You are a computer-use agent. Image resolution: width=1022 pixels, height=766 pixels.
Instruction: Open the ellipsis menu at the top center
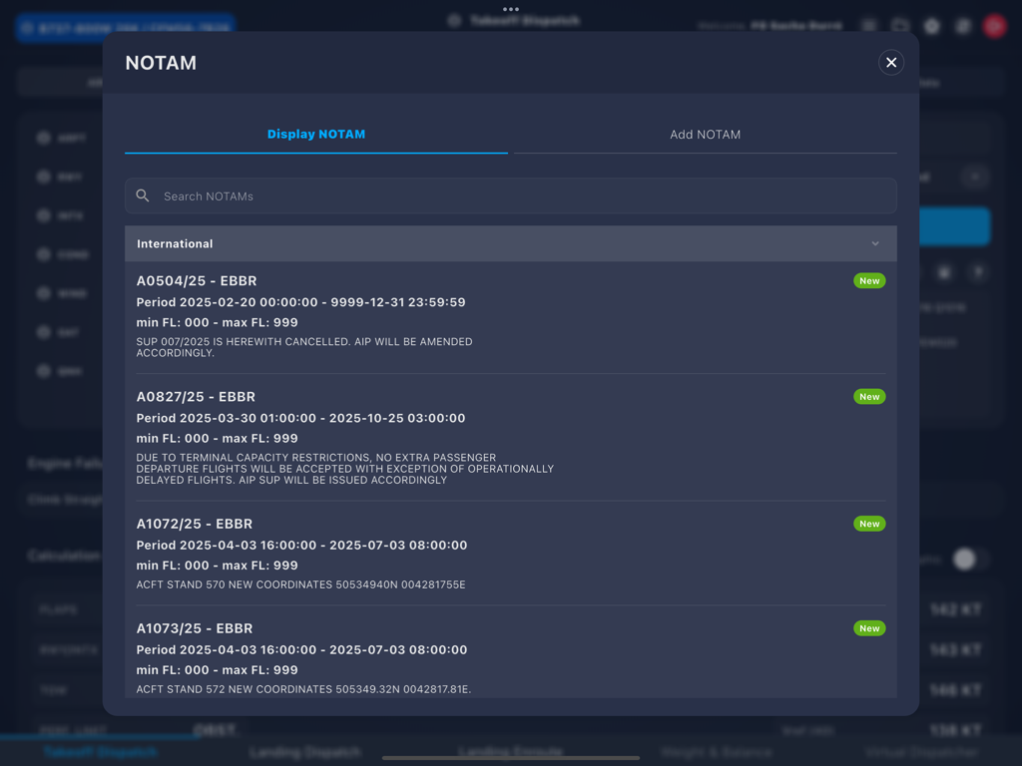pos(512,8)
